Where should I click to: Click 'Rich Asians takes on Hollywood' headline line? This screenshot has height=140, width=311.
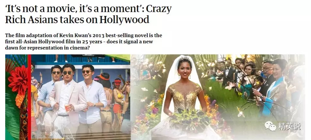click(77, 20)
